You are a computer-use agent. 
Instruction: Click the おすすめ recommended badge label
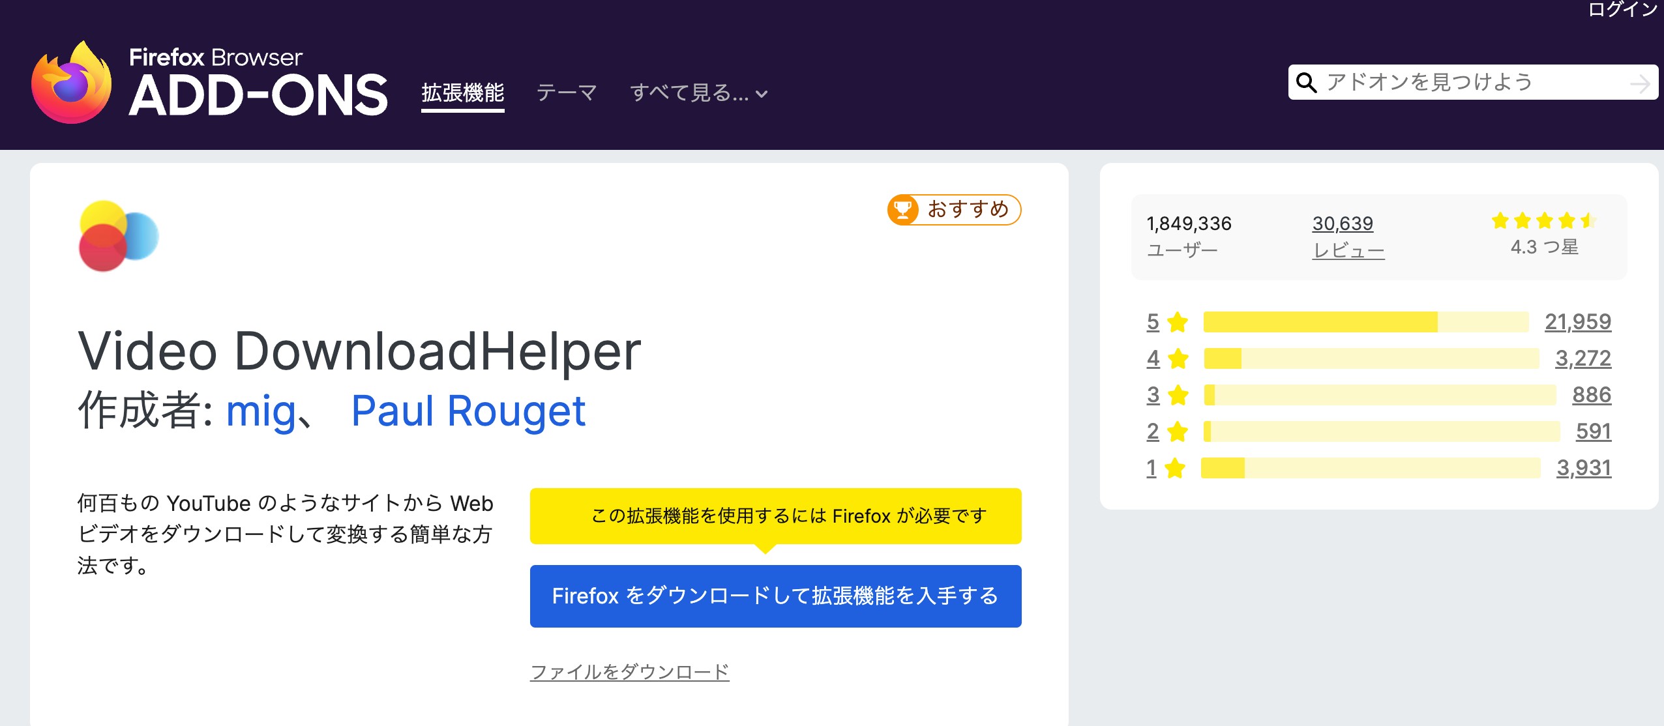click(968, 209)
